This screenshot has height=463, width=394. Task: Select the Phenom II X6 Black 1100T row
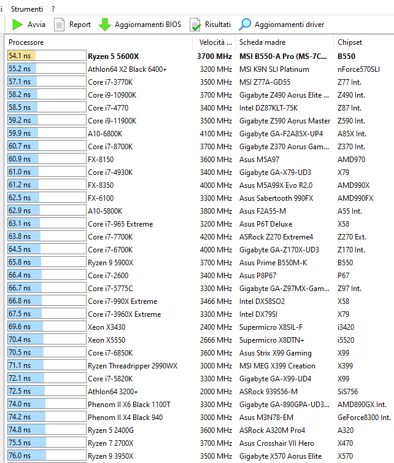point(200,404)
